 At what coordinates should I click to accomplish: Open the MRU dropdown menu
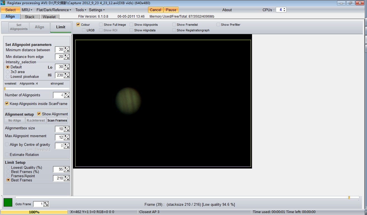click(27, 10)
